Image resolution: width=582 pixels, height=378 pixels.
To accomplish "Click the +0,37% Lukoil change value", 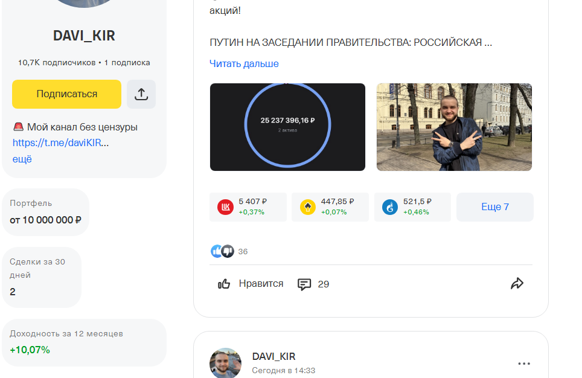I will 251,213.
